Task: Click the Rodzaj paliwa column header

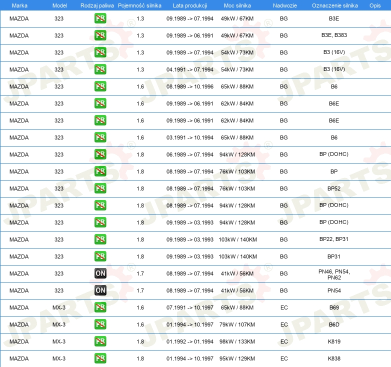Action: point(97,5)
